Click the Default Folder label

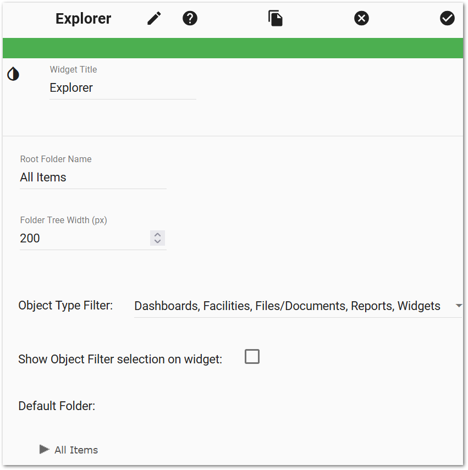point(57,406)
